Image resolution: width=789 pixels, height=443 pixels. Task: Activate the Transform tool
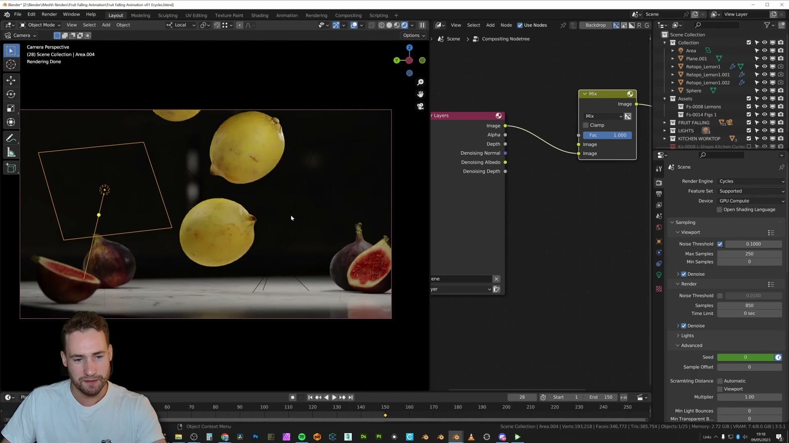click(11, 122)
